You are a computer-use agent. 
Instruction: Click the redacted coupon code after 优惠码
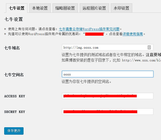[94, 34]
